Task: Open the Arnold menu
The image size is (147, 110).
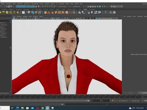Action: pos(77,4)
